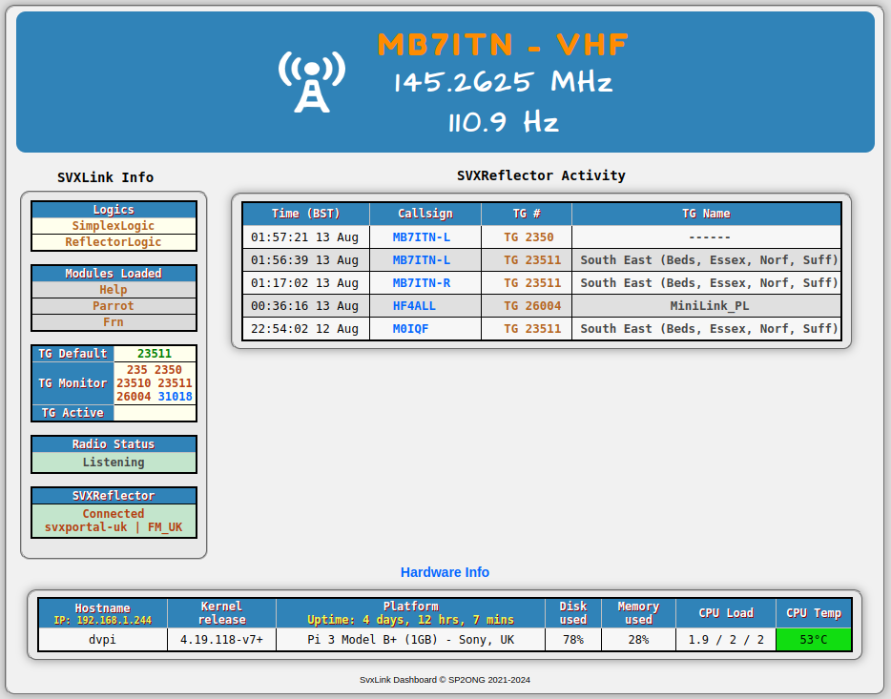Click TG Default value 23511
The height and width of the screenshot is (699, 891).
(155, 354)
